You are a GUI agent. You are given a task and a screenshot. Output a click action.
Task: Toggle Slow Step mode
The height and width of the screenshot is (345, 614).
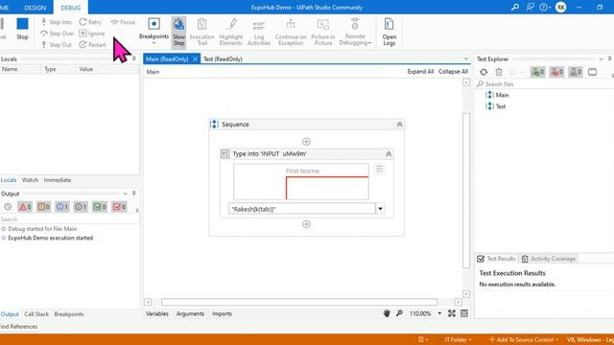178,32
